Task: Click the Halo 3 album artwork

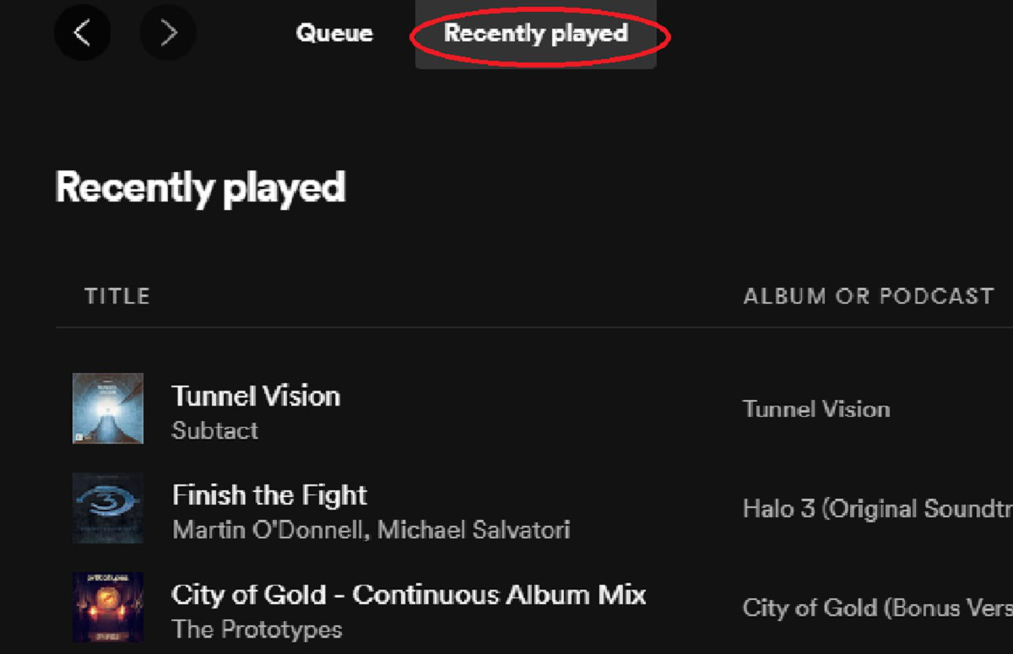Action: [108, 508]
